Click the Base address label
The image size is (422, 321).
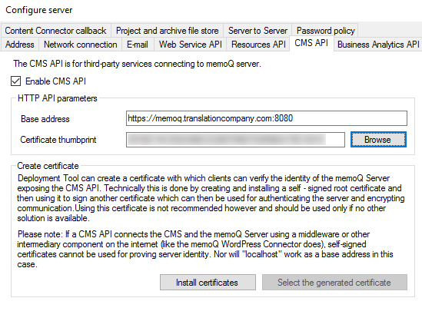tap(45, 119)
